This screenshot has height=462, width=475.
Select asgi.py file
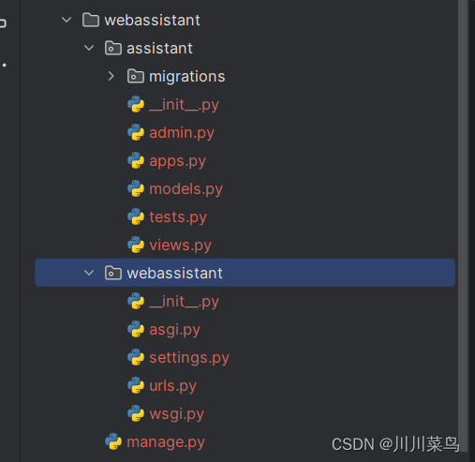tap(174, 330)
